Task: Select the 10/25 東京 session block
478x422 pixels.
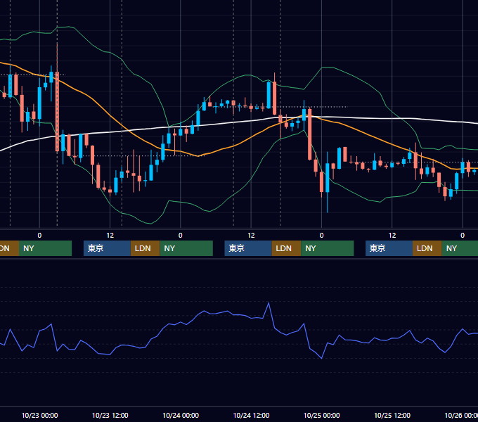Action: point(389,248)
